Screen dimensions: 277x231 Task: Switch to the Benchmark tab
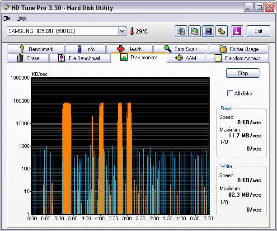pos(36,49)
